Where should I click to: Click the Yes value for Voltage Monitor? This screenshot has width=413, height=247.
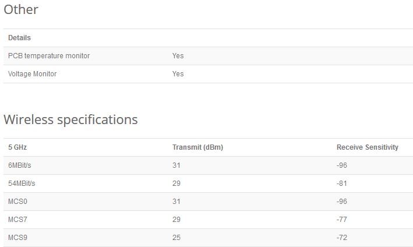point(178,74)
